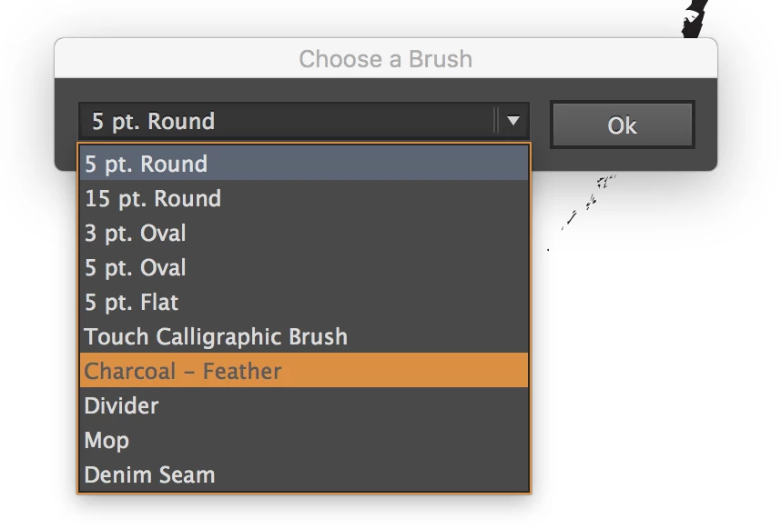Click dark dialog area beneath Ok button

tap(623, 159)
